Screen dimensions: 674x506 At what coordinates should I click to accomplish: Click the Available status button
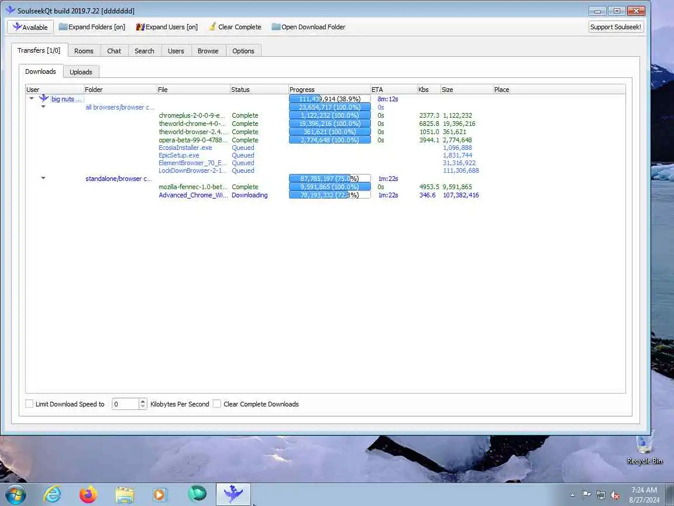(x=30, y=27)
